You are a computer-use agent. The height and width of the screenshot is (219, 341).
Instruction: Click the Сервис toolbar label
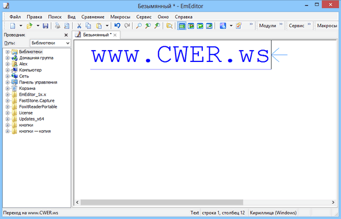click(x=297, y=26)
